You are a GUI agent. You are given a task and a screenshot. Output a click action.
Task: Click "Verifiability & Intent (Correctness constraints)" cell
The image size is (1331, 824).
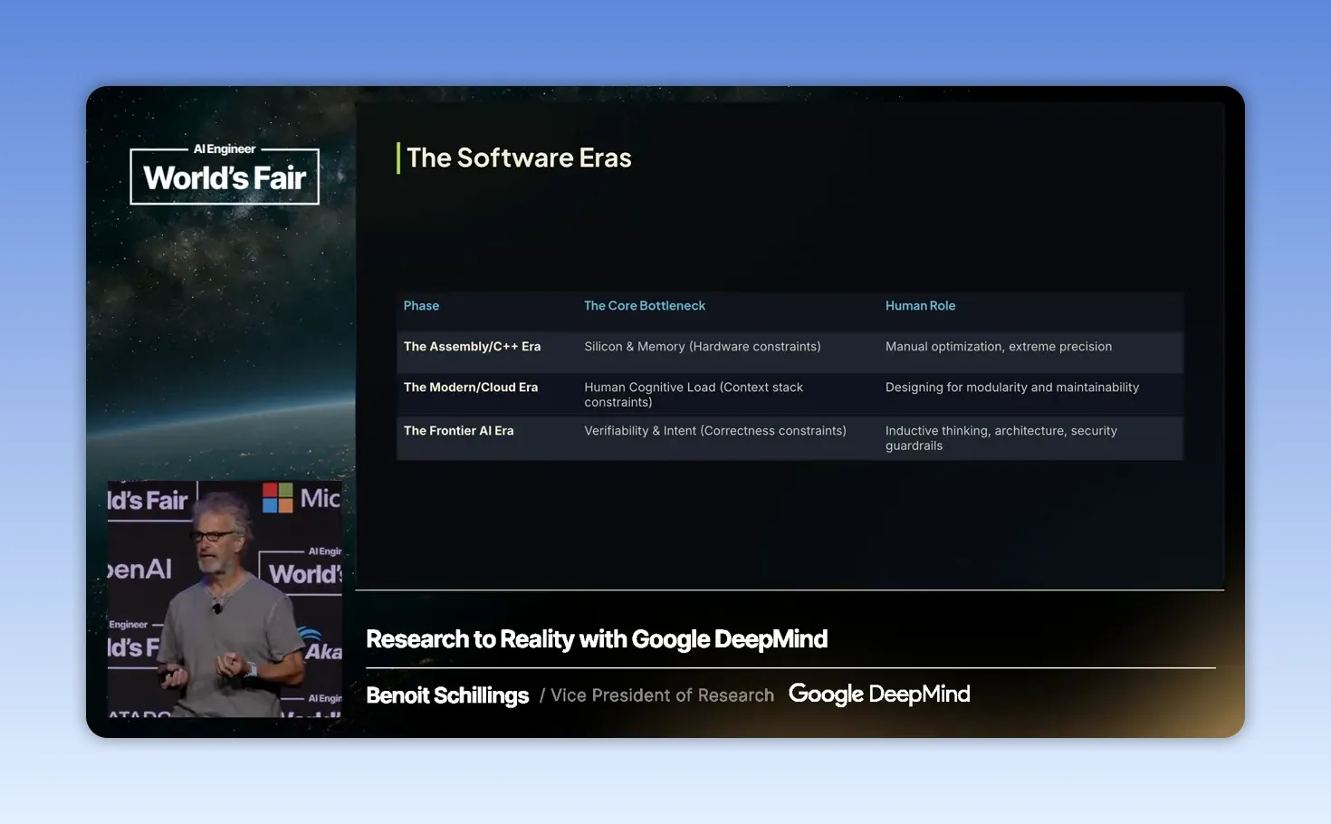click(715, 431)
